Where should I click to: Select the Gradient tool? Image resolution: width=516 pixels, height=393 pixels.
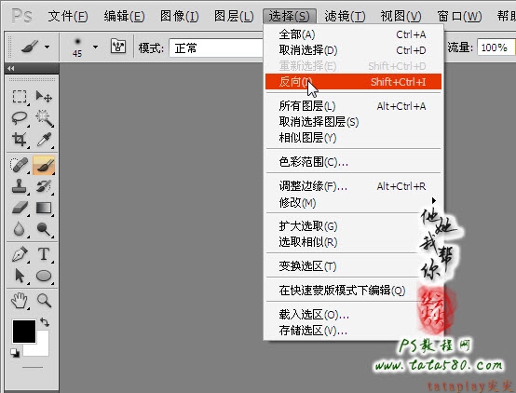pyautogui.click(x=44, y=208)
